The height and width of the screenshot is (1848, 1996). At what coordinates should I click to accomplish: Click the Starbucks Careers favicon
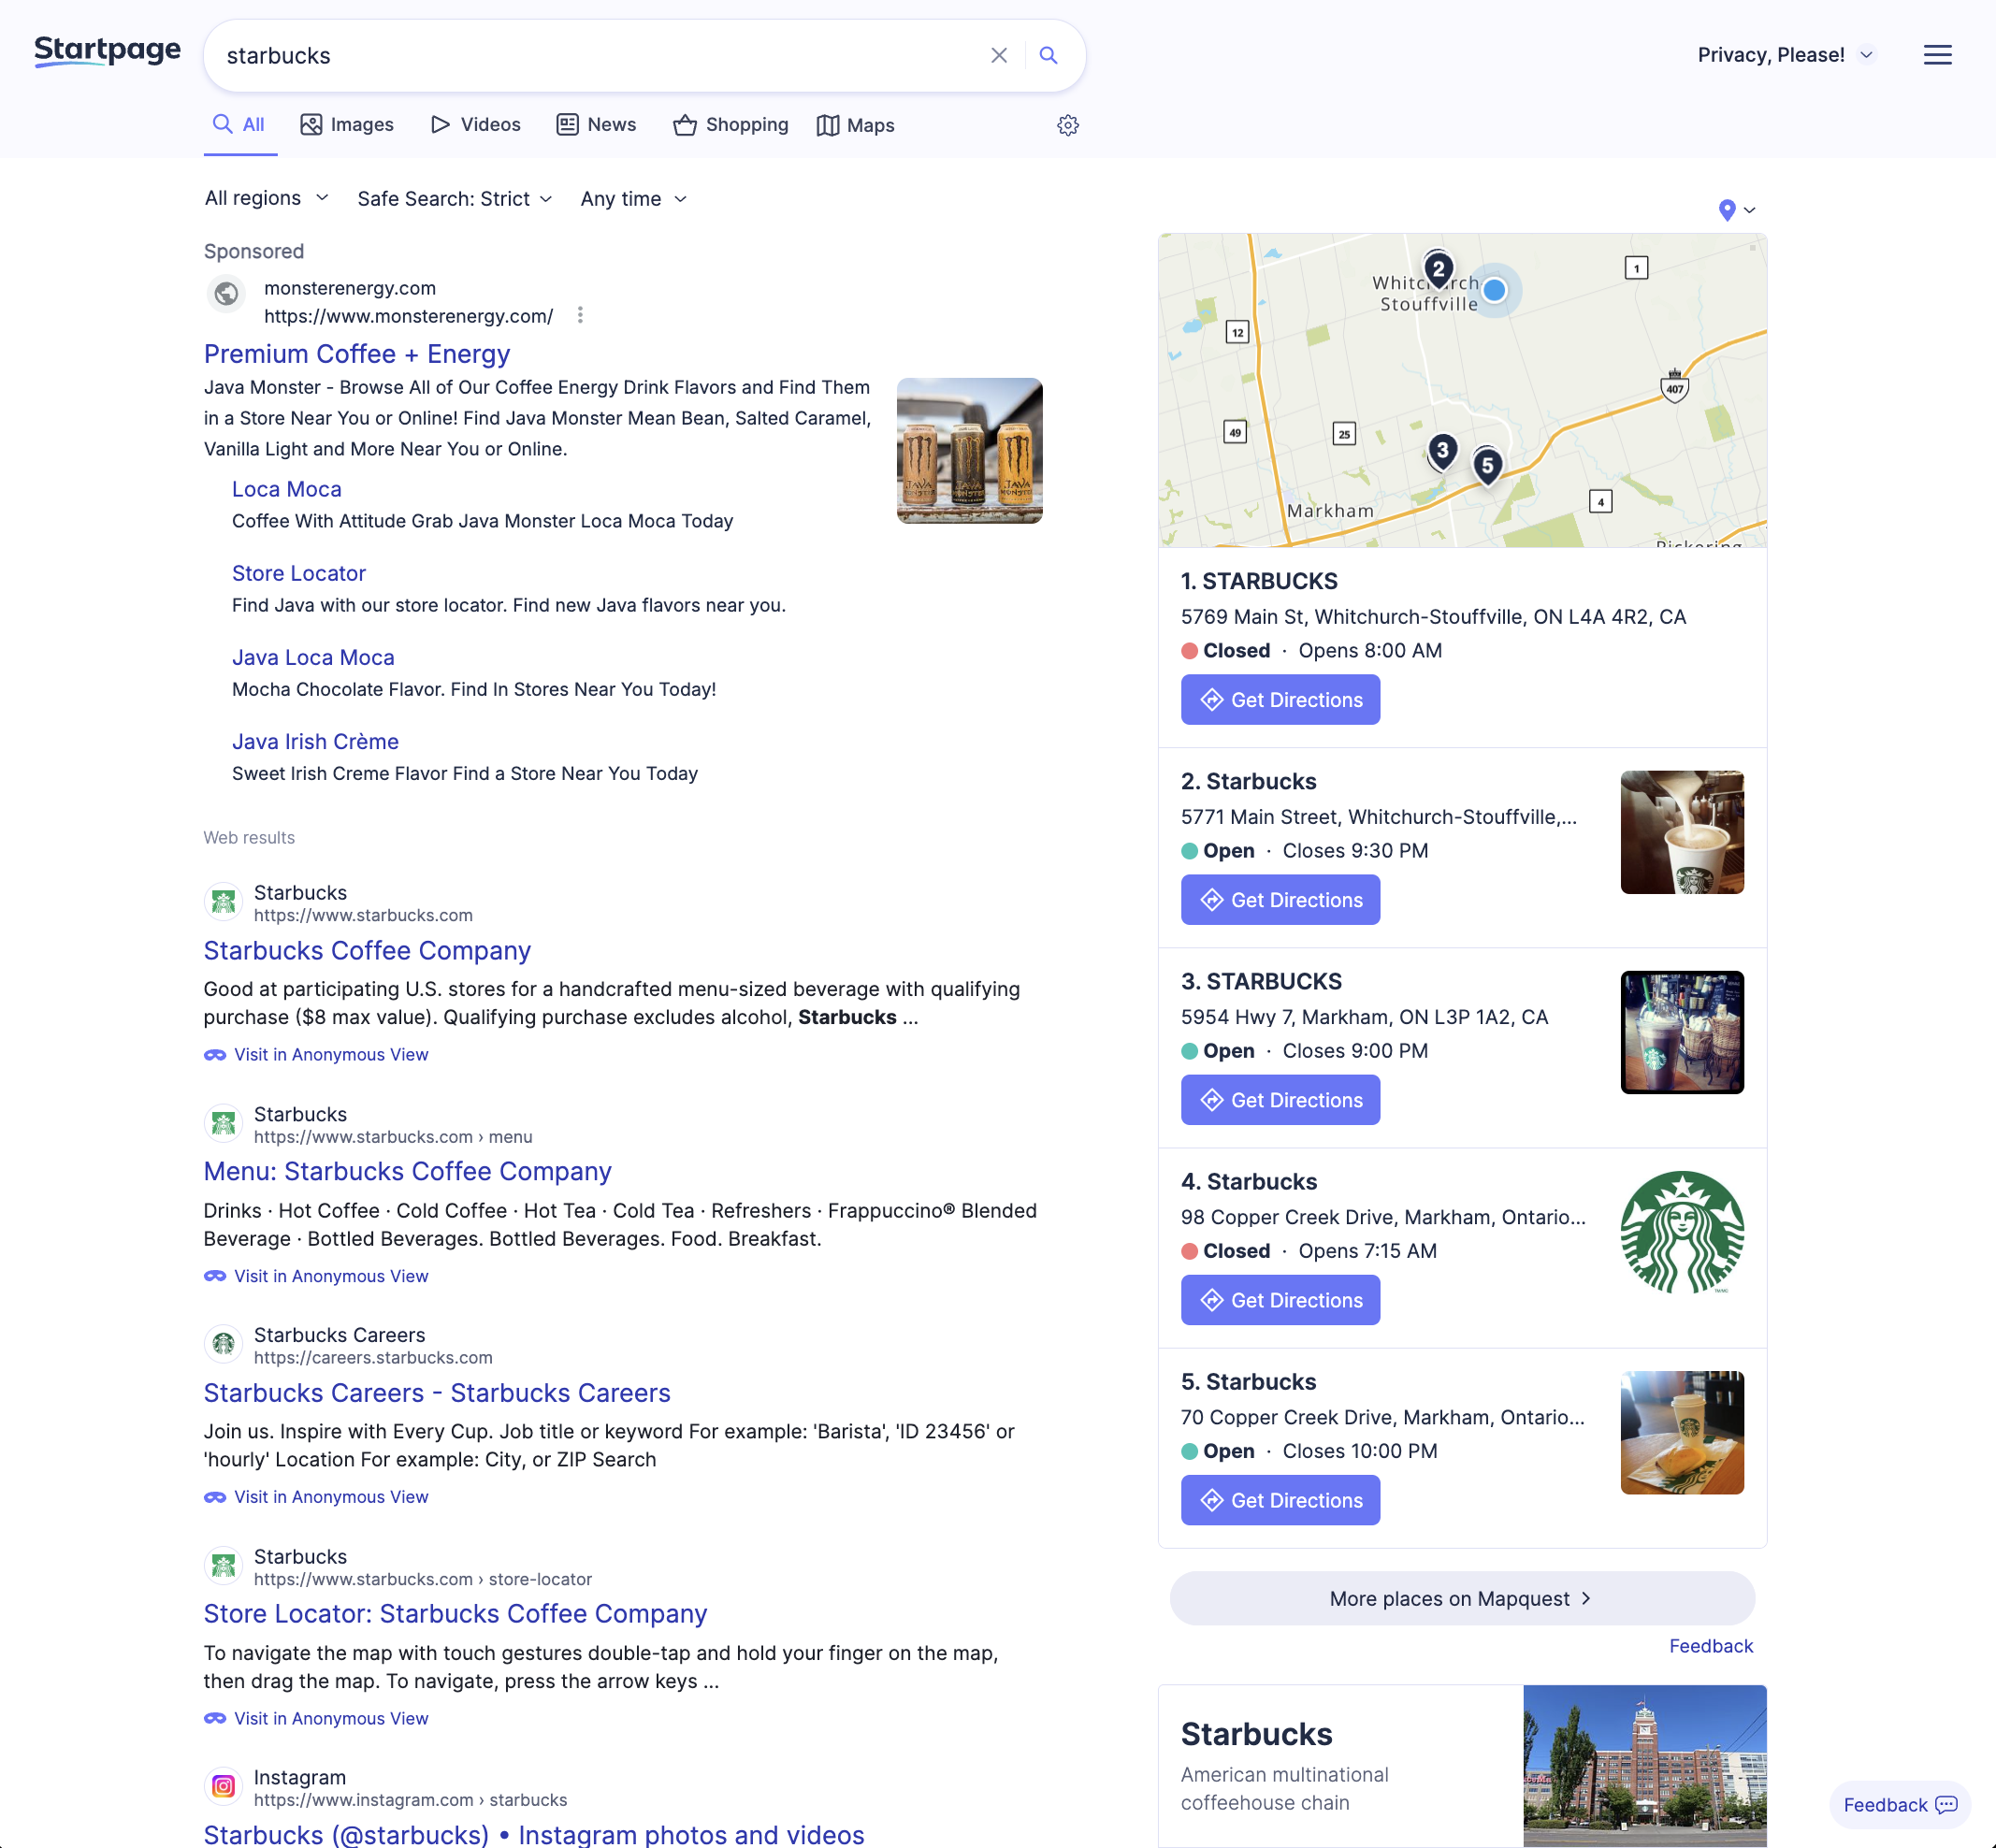[223, 1344]
